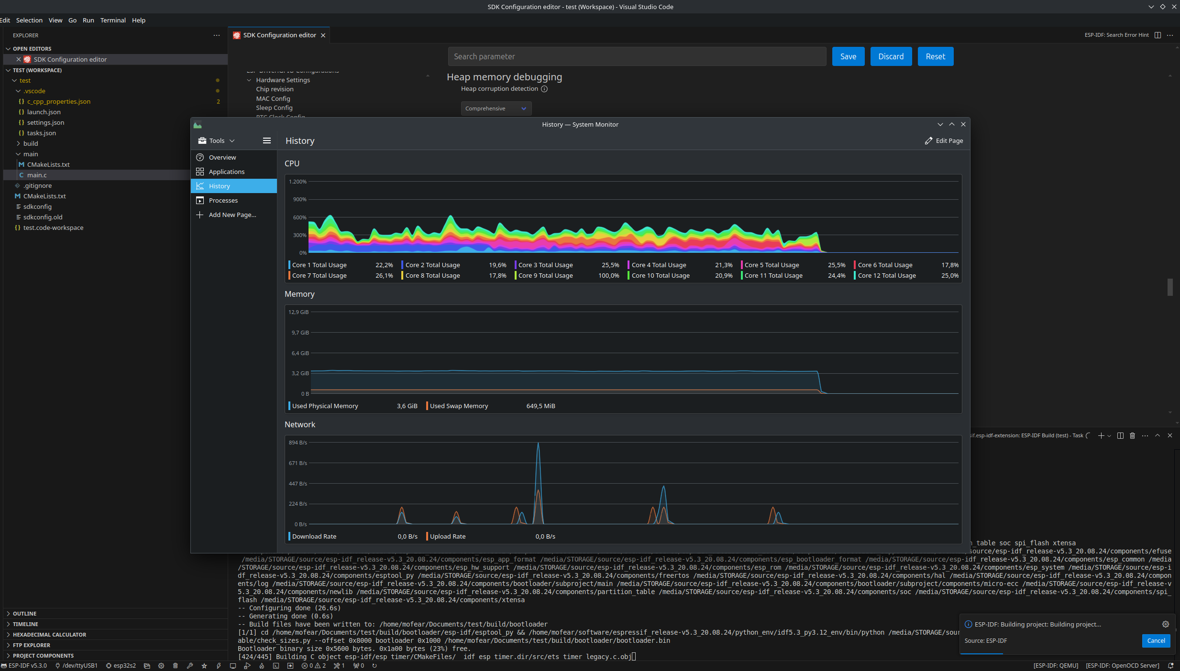Open the Tools dropdown in System Monitor
The image size is (1180, 671).
(216, 141)
